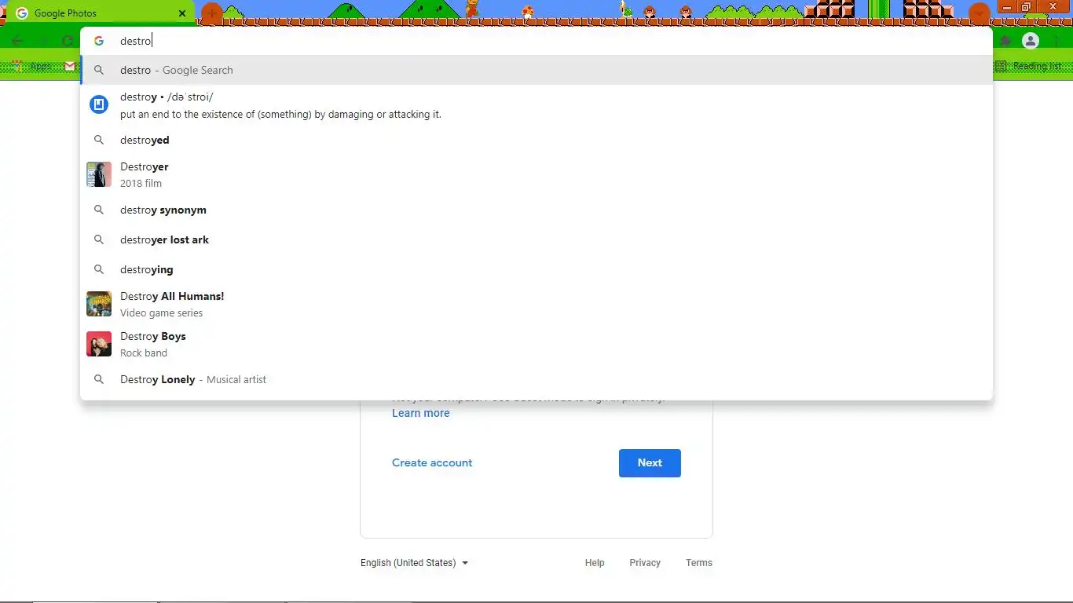The image size is (1073, 603).
Task: Select the 'destroyed' suggestion
Action: 536,140
